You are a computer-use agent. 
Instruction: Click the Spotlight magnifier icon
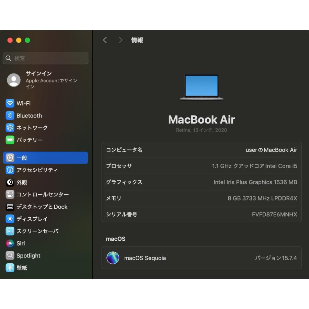coord(10,255)
